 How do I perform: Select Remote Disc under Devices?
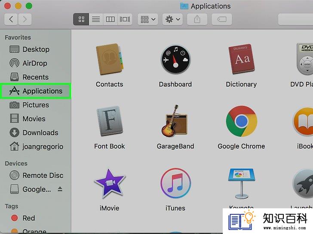click(36, 175)
